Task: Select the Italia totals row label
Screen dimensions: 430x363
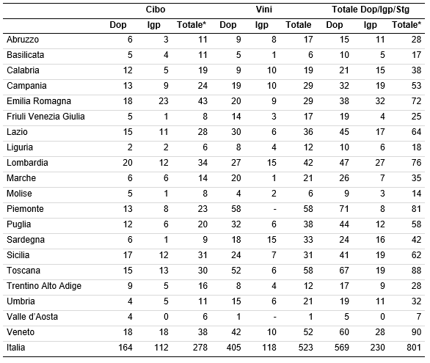Action: [x=16, y=348]
